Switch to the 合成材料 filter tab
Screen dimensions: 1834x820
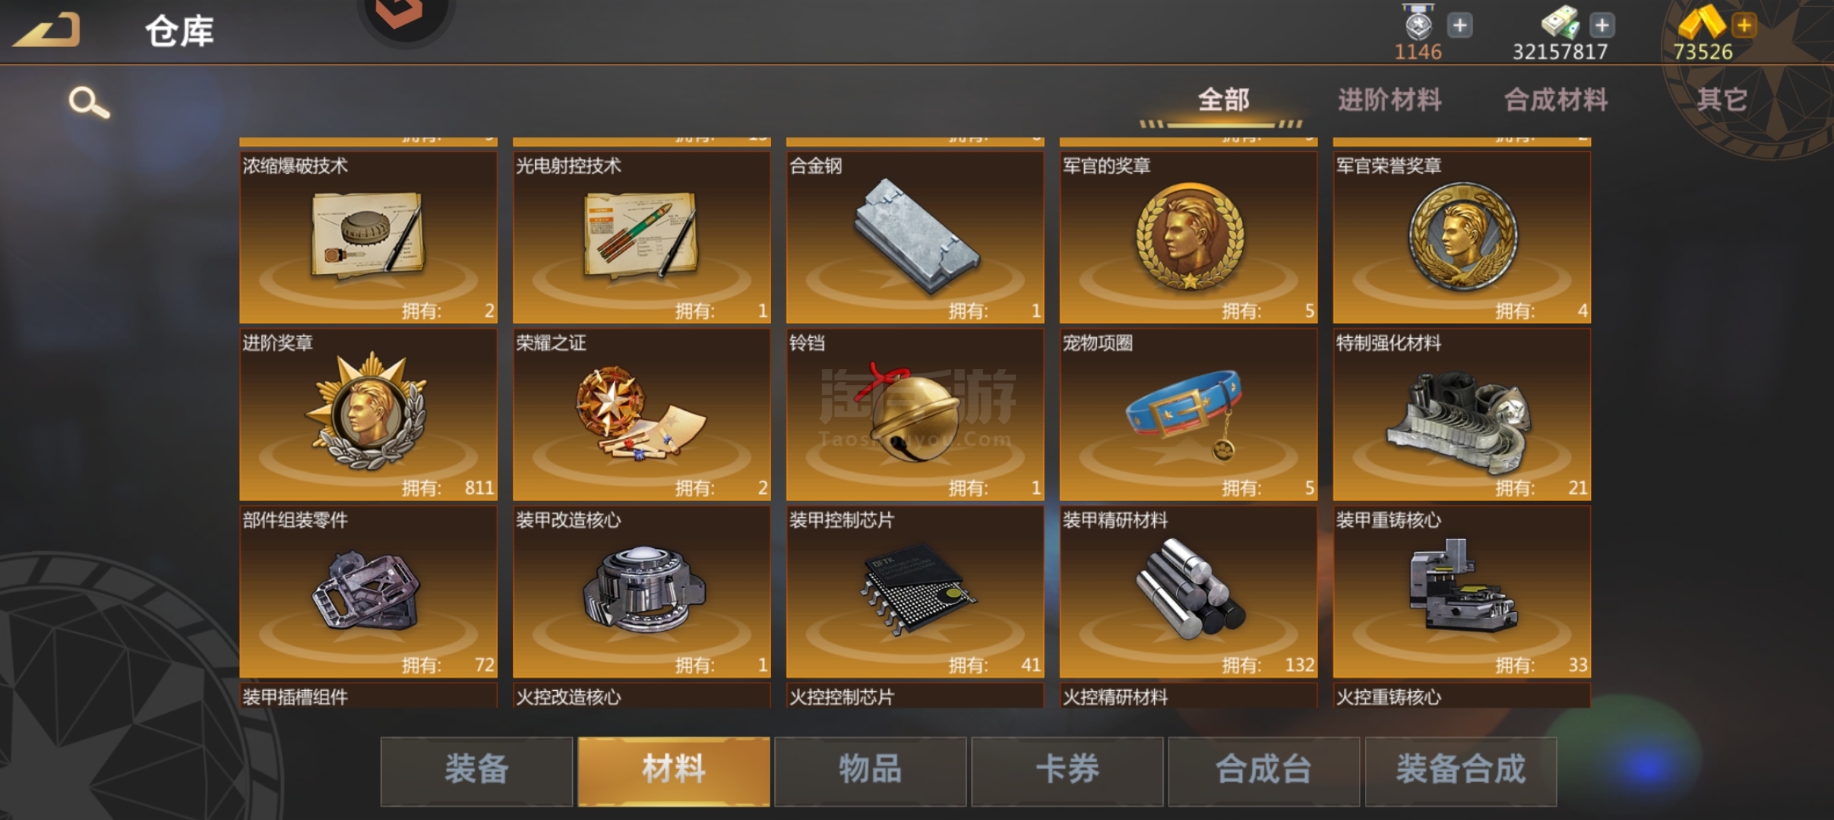(1556, 99)
